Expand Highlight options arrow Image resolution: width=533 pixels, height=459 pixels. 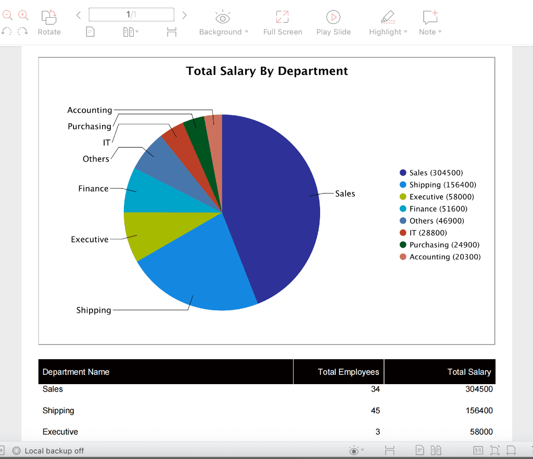405,32
